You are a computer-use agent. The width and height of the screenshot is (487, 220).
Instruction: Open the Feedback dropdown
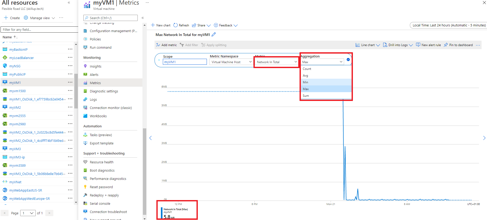pos(226,25)
